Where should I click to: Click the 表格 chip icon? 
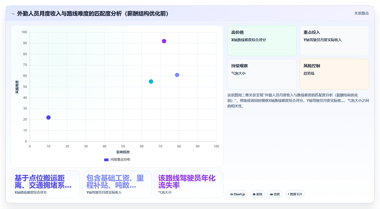click(254, 194)
